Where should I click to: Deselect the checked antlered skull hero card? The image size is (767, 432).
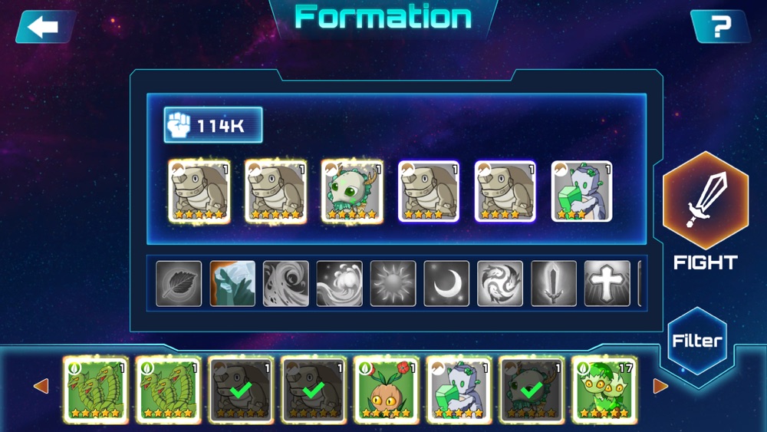point(532,390)
